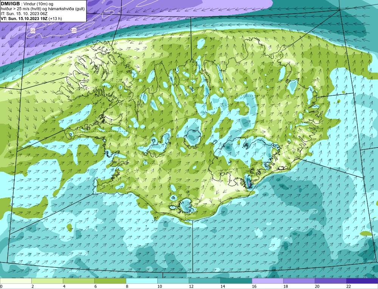Click the '20' label on the legend scale

(317, 286)
